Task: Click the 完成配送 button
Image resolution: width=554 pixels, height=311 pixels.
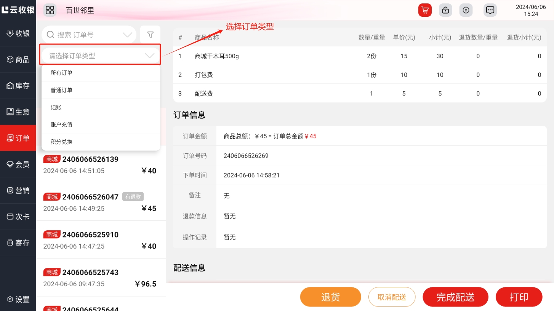Action: (x=455, y=297)
